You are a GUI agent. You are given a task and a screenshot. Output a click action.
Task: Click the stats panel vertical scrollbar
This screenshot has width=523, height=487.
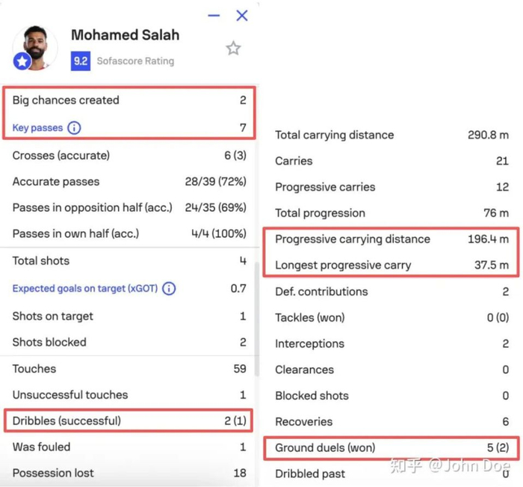tap(257, 314)
